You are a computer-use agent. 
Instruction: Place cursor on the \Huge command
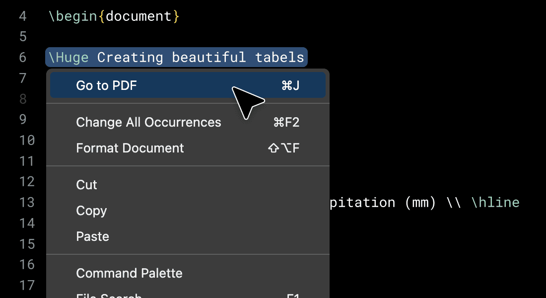pyautogui.click(x=68, y=58)
